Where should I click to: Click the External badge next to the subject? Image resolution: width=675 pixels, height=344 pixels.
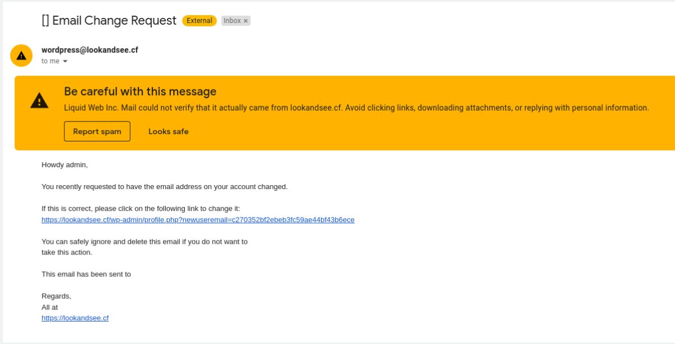199,20
